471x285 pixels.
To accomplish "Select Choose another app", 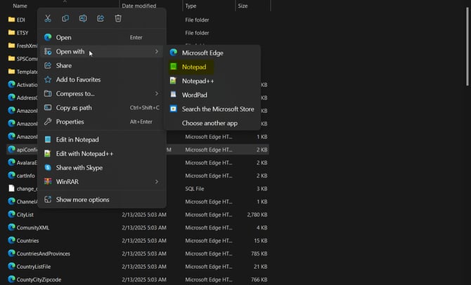I will [208, 123].
